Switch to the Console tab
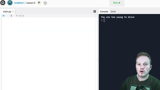This screenshot has width=160, height=90. (104, 11)
